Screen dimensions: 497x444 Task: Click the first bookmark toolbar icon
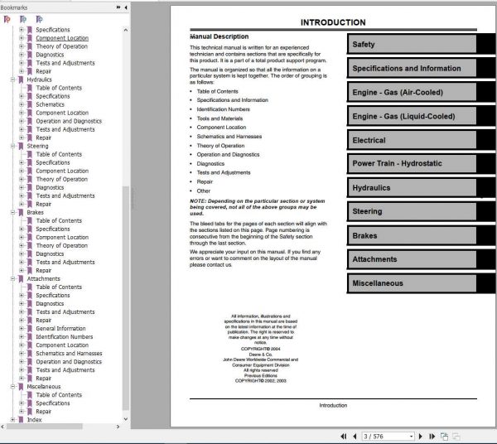pos(7,20)
